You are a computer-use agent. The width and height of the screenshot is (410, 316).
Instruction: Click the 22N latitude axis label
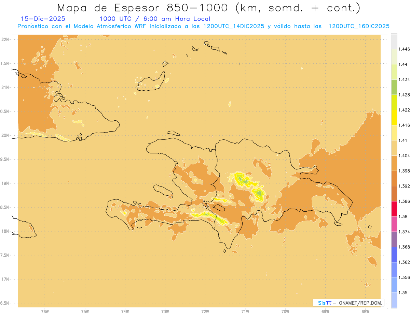pos(5,39)
